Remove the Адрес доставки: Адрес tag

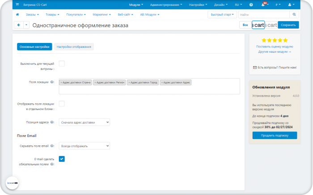click(x=162, y=82)
